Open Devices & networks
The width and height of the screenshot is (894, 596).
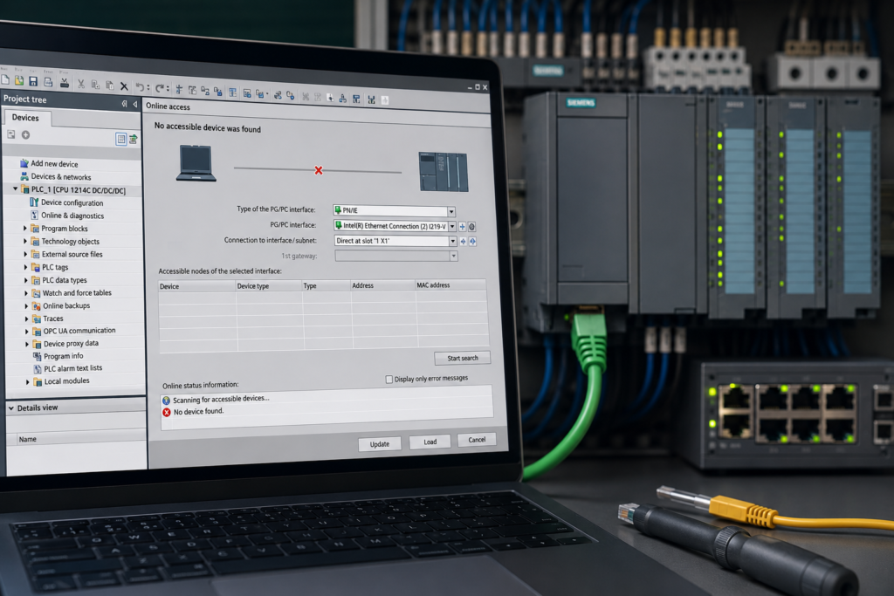pos(60,176)
